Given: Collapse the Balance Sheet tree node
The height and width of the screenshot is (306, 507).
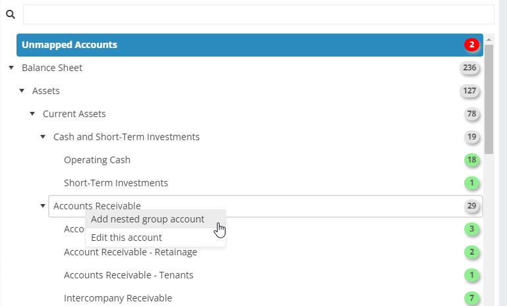Looking at the screenshot, I should click(11, 68).
